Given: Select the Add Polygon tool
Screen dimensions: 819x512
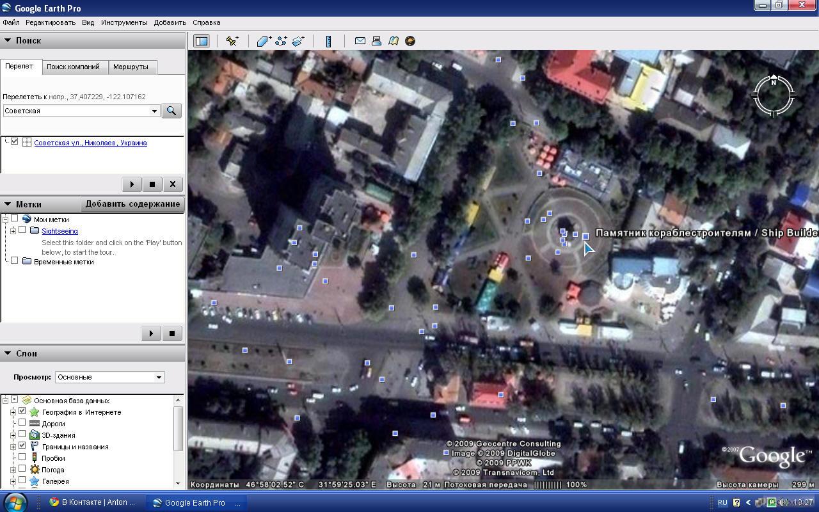Looking at the screenshot, I should [x=264, y=41].
